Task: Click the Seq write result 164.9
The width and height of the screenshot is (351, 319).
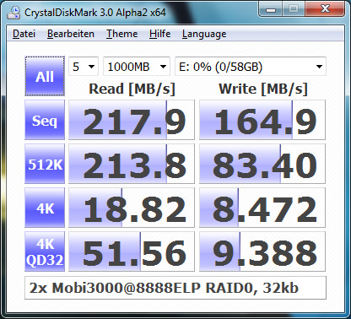Action: [262, 120]
